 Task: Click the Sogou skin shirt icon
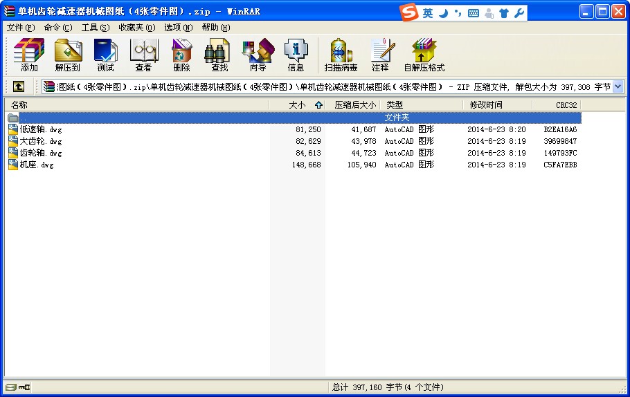504,13
